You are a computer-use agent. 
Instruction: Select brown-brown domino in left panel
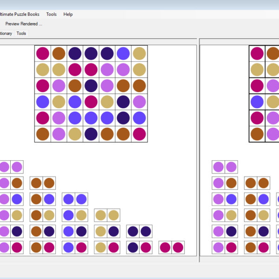43,183
